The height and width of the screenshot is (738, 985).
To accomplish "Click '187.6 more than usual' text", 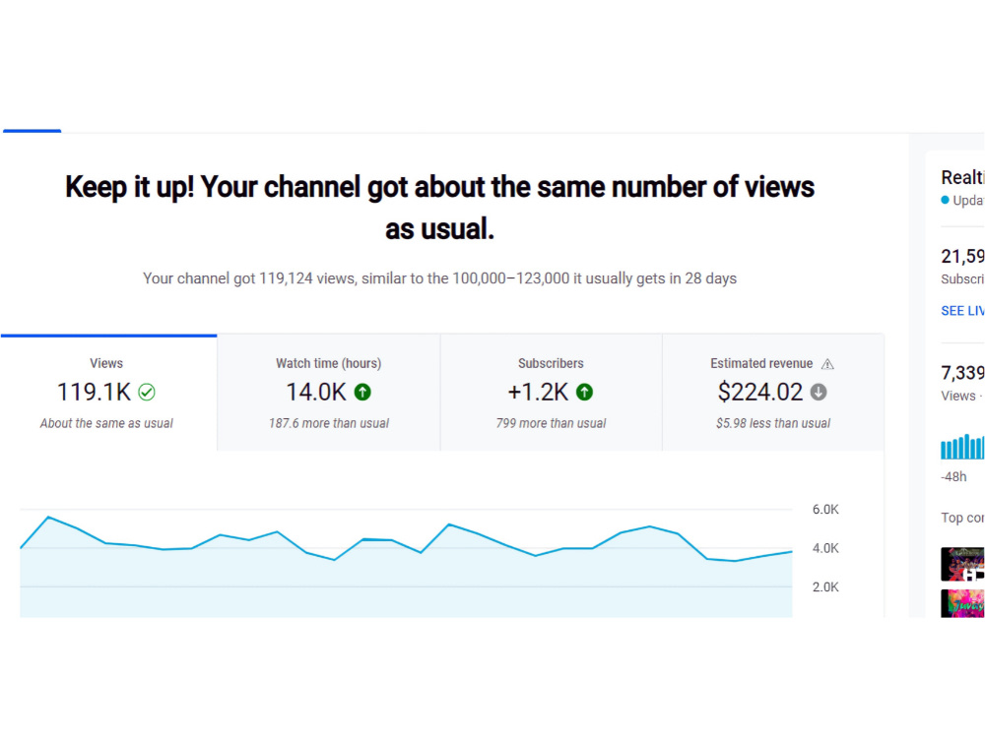I will pyautogui.click(x=329, y=423).
